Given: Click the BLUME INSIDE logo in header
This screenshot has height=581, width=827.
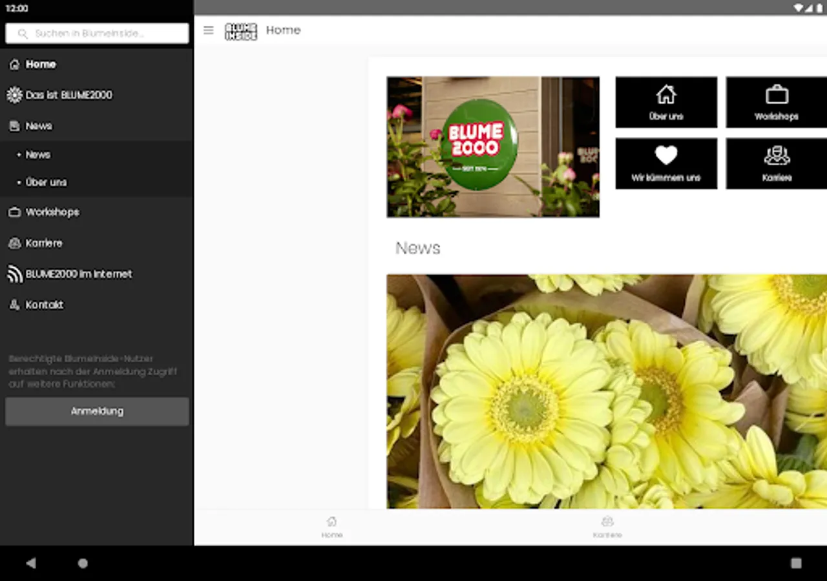Looking at the screenshot, I should tap(241, 31).
